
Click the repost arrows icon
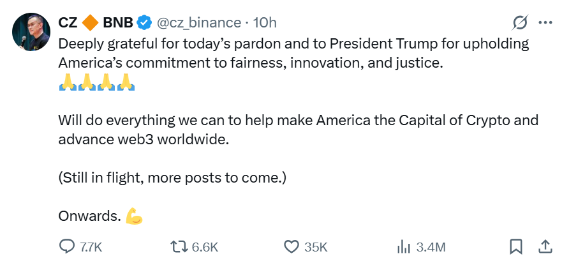pyautogui.click(x=179, y=246)
